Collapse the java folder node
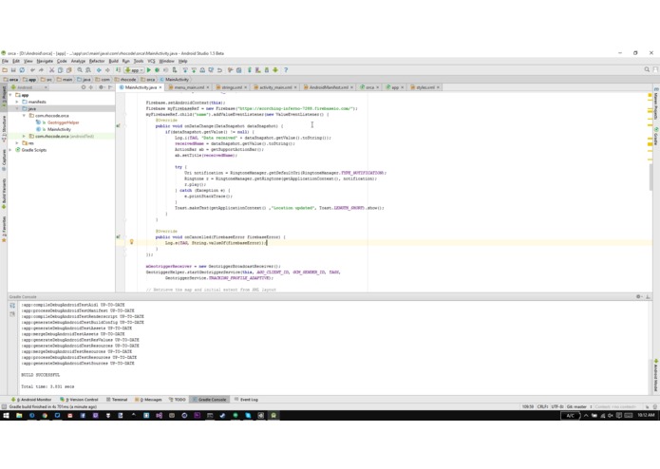The height and width of the screenshot is (469, 660). 17,108
